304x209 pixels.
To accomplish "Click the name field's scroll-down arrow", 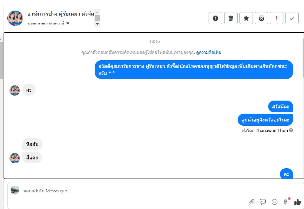I will (97, 24).
